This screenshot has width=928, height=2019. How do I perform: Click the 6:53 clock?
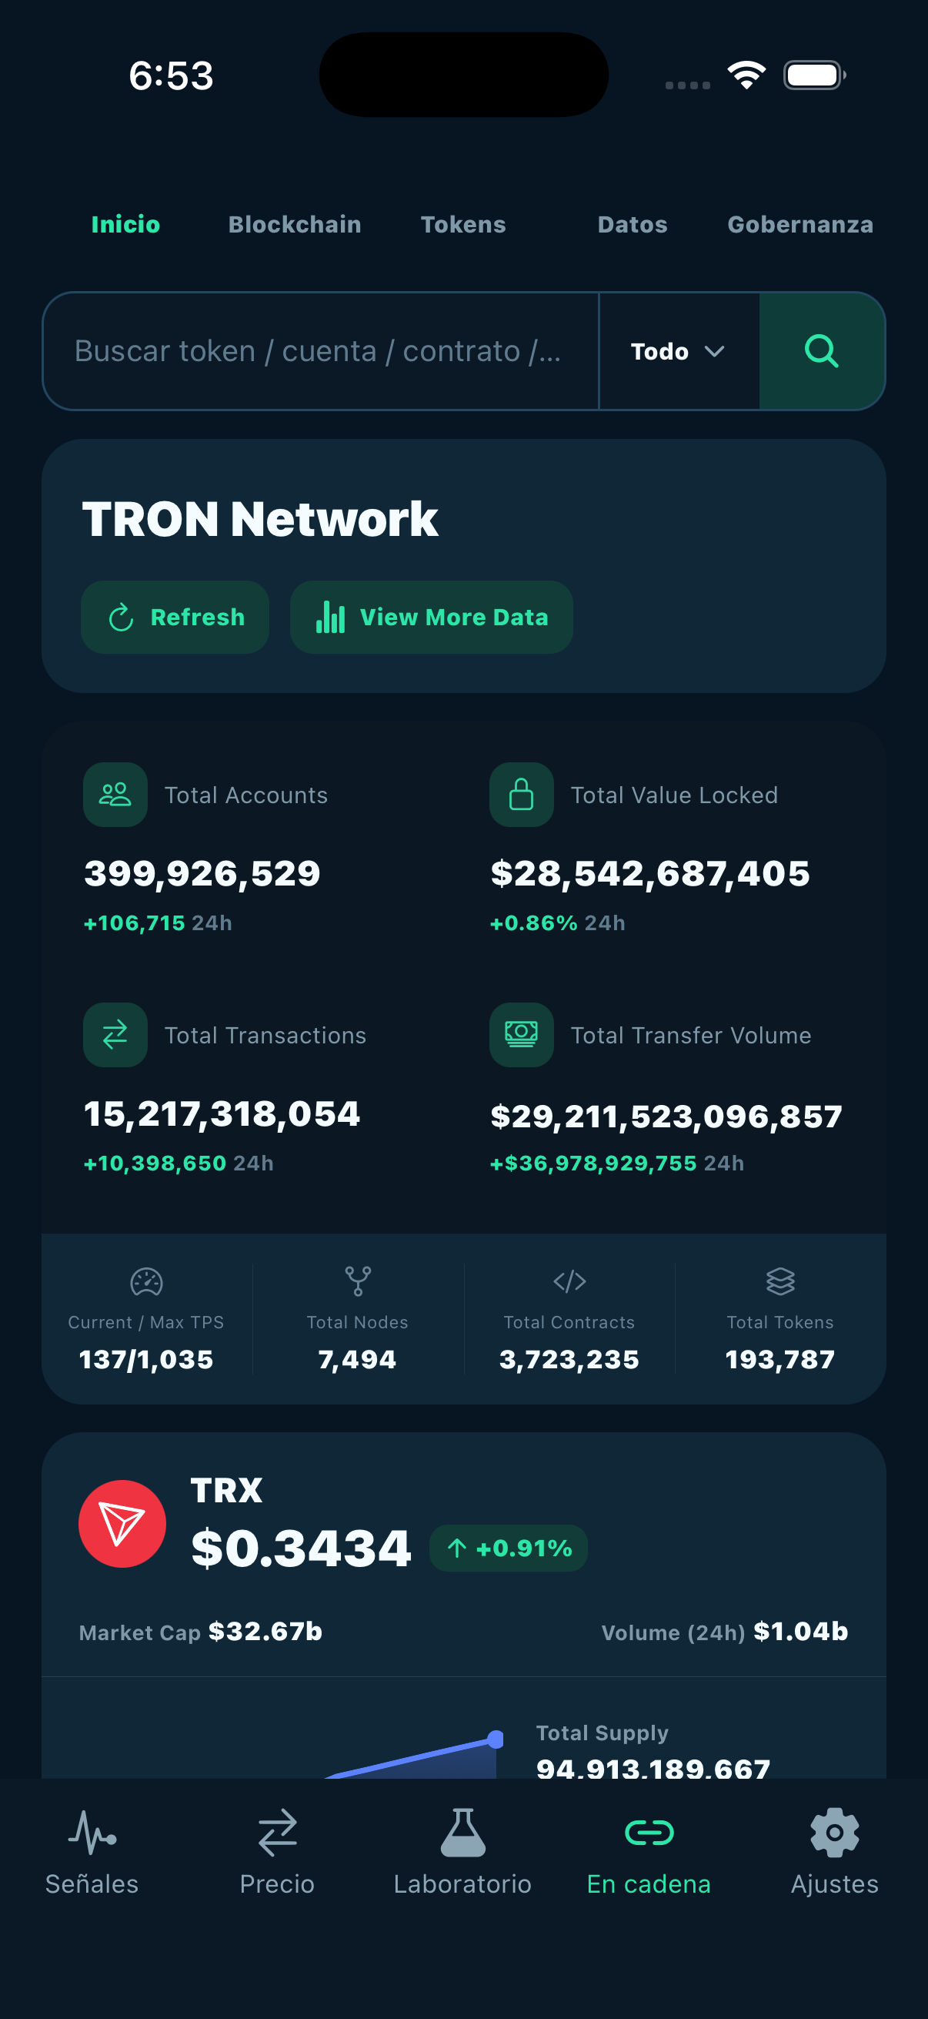click(171, 76)
